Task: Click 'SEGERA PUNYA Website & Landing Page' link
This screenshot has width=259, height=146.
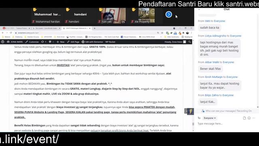Action: [39, 112]
